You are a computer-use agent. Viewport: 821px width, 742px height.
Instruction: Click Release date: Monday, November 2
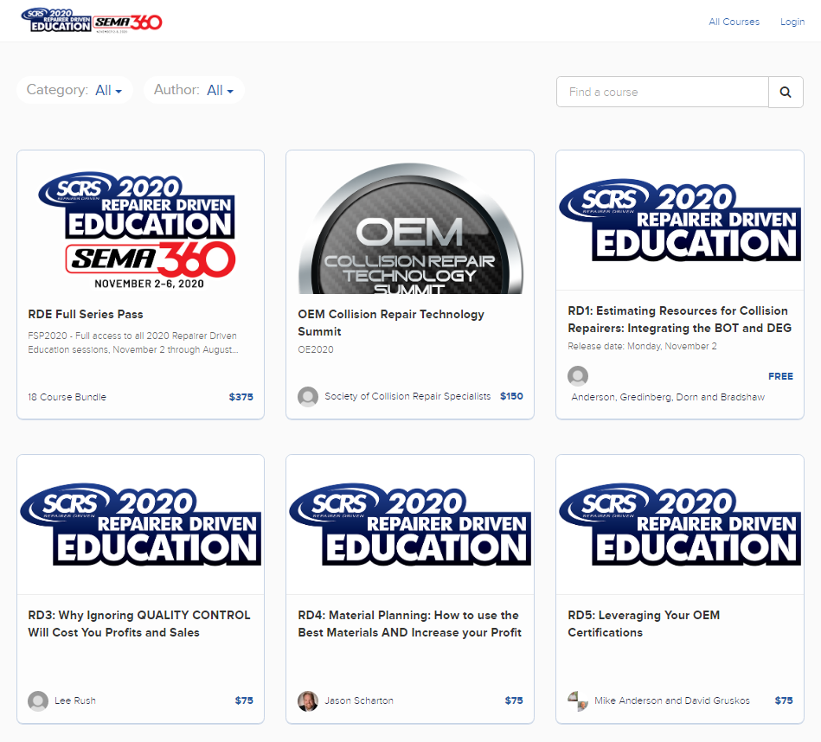pyautogui.click(x=643, y=347)
